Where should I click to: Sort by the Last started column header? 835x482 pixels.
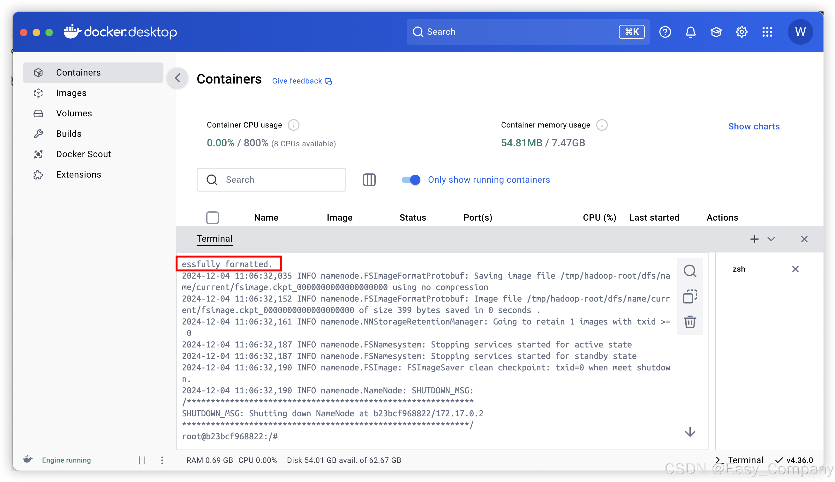coord(654,217)
